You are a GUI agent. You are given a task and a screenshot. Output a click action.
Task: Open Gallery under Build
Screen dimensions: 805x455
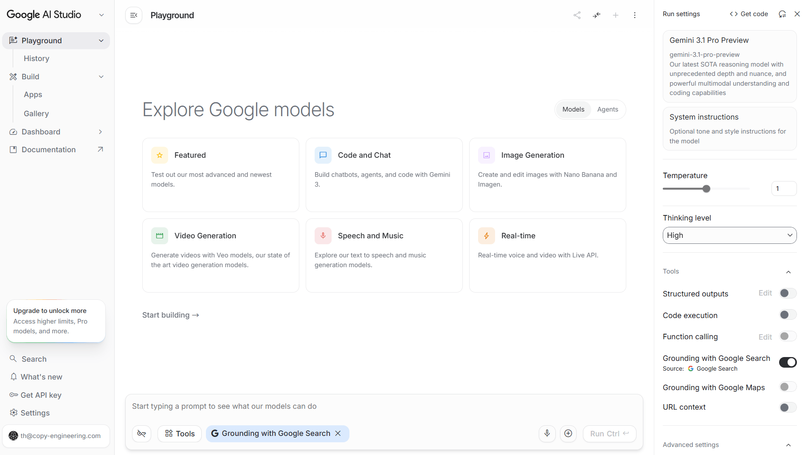point(37,114)
